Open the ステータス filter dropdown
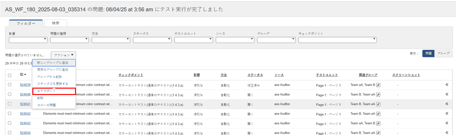The image size is (456, 135). pos(152,40)
